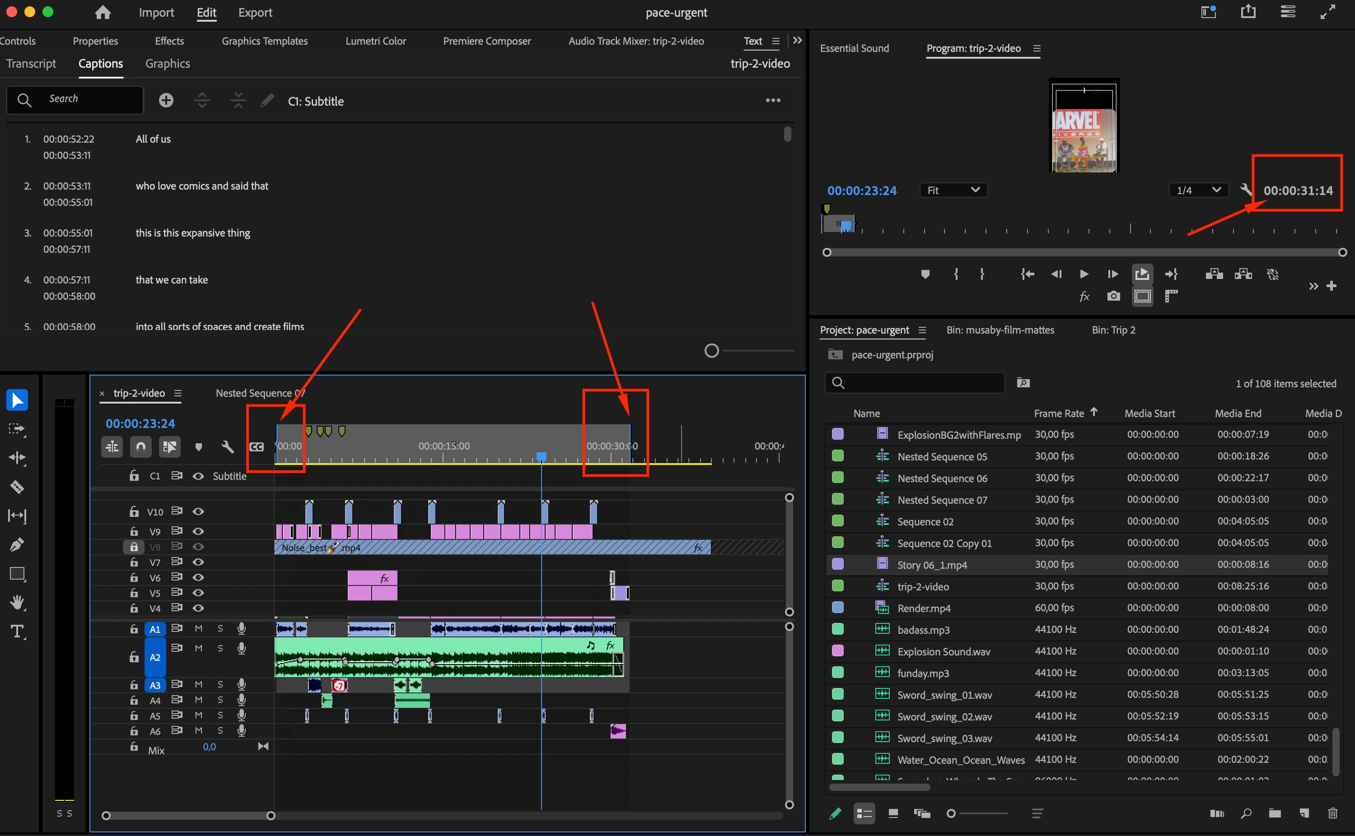Open the captions panel three-dots options menu
This screenshot has height=836, width=1355.
tap(773, 101)
